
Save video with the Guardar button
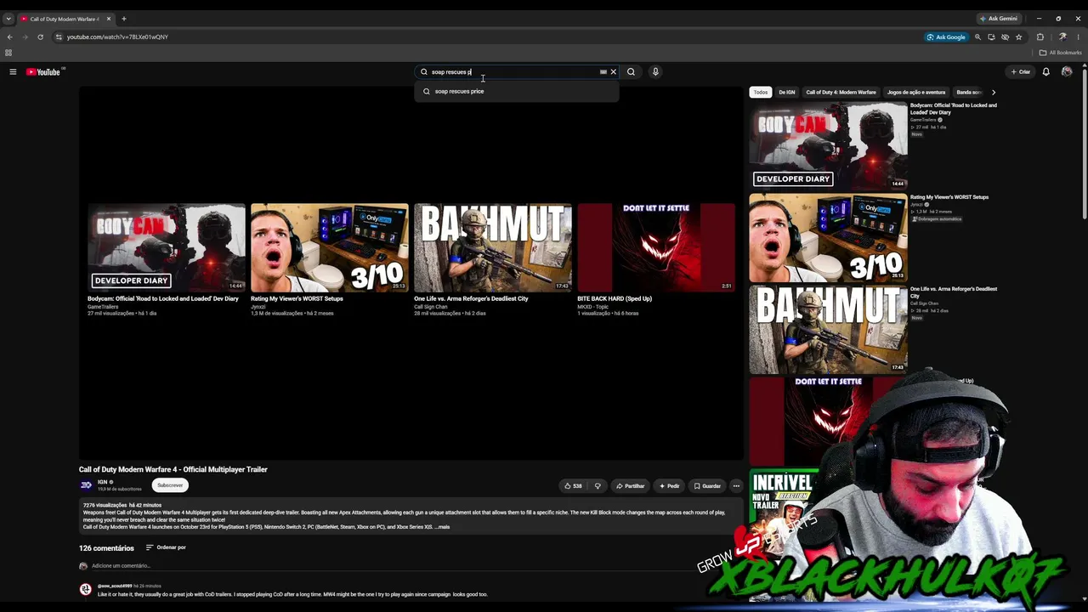(707, 486)
